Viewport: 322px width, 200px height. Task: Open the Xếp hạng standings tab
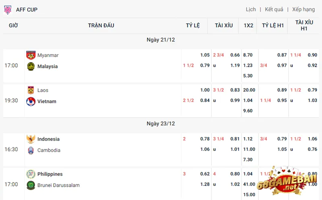point(303,9)
